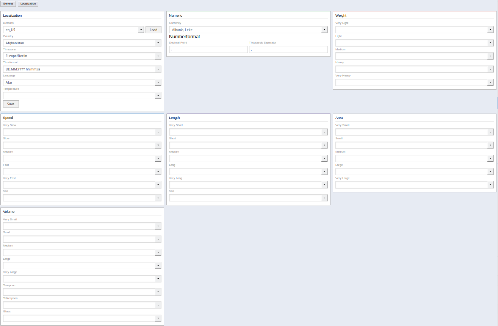Expand the Length Very Long dropdown
Viewport: 498px width, 326px height.
click(x=248, y=185)
